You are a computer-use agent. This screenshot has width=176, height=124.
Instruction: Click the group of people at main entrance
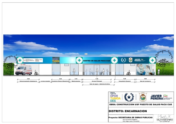point(97,72)
